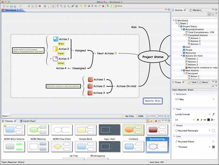Click the black text color swatch
Image resolution: width=219 pixels, height=165 pixels.
tap(209, 120)
